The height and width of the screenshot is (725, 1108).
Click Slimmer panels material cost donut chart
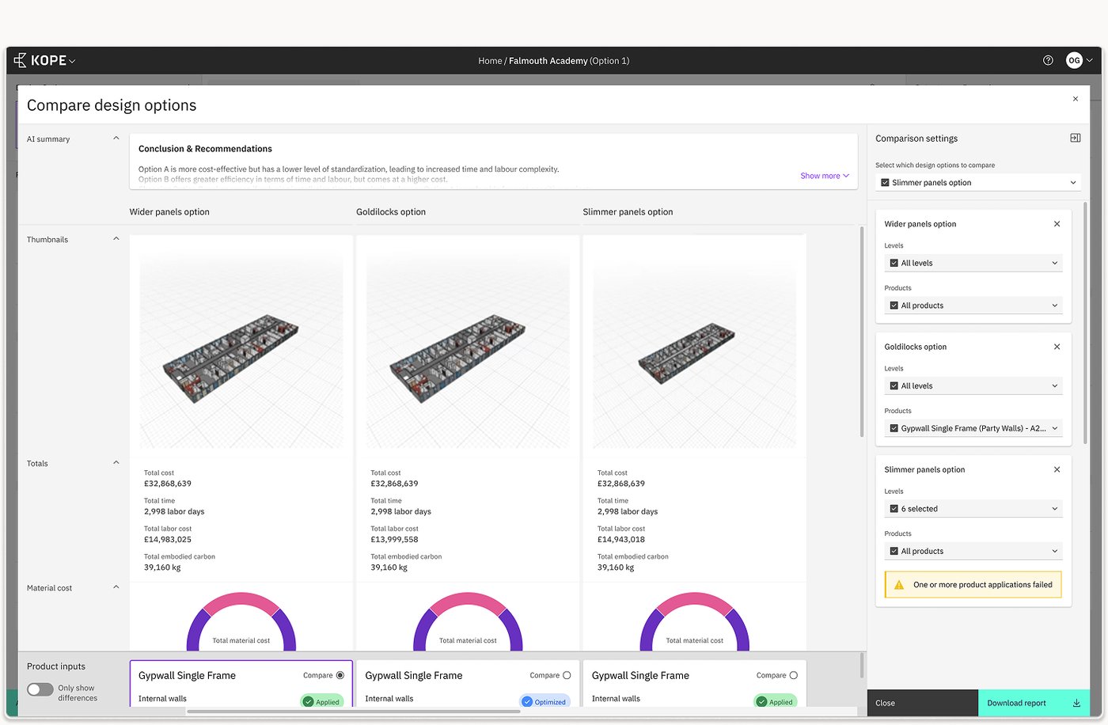pyautogui.click(x=694, y=622)
